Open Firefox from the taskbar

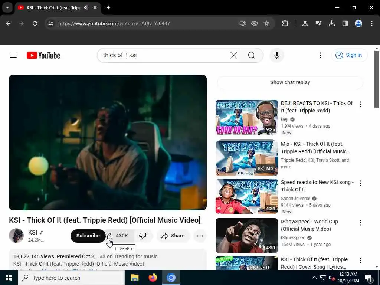tap(153, 278)
